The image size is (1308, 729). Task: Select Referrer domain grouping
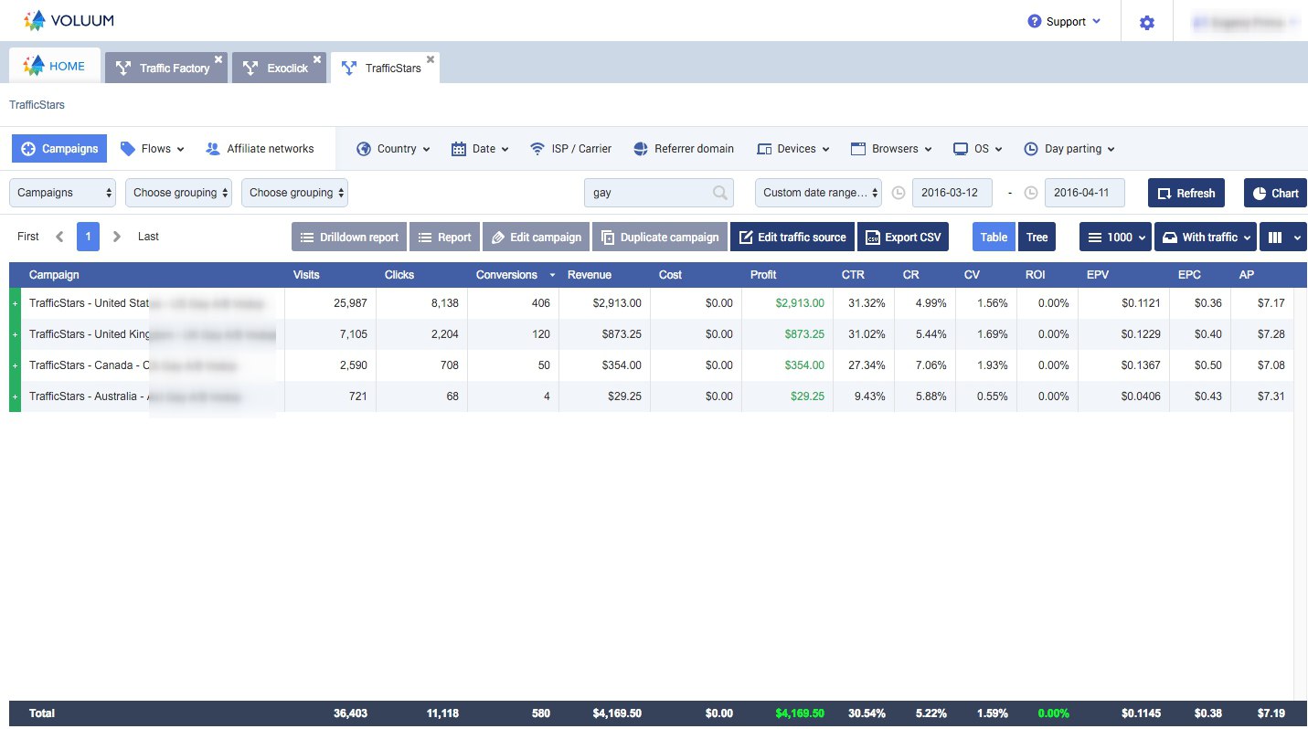[x=683, y=149]
